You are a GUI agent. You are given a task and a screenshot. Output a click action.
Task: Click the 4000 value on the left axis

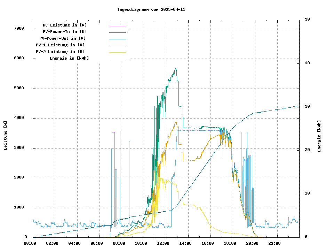click(x=19, y=118)
